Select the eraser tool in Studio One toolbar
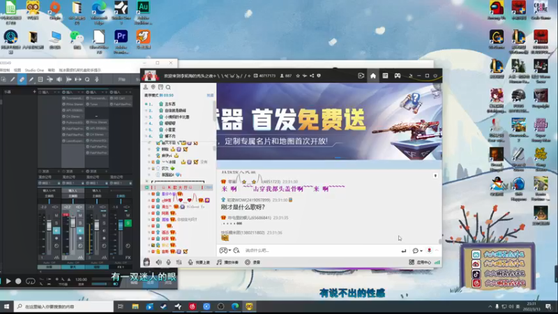Viewport: 558px width, 314px height. tap(22, 80)
